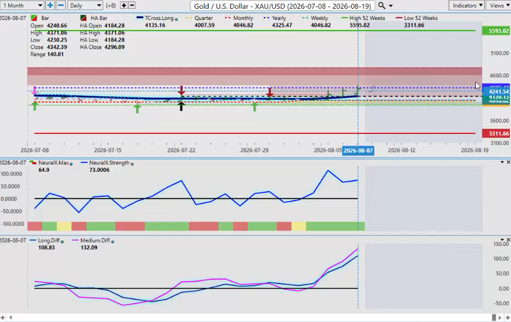Viewport: 511px width, 322px height.
Task: Click the black arrow marker on 2026-07-22
Action: pyautogui.click(x=181, y=106)
